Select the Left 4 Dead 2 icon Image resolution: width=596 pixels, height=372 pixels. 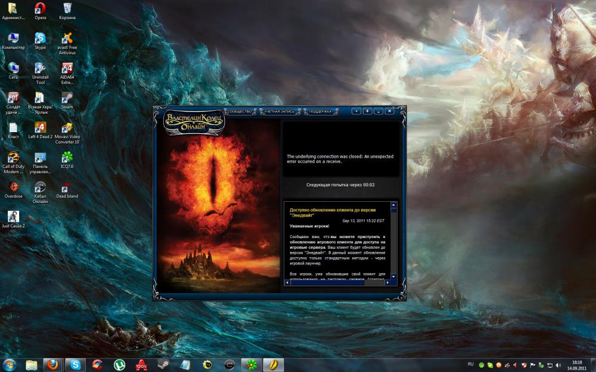coord(41,130)
